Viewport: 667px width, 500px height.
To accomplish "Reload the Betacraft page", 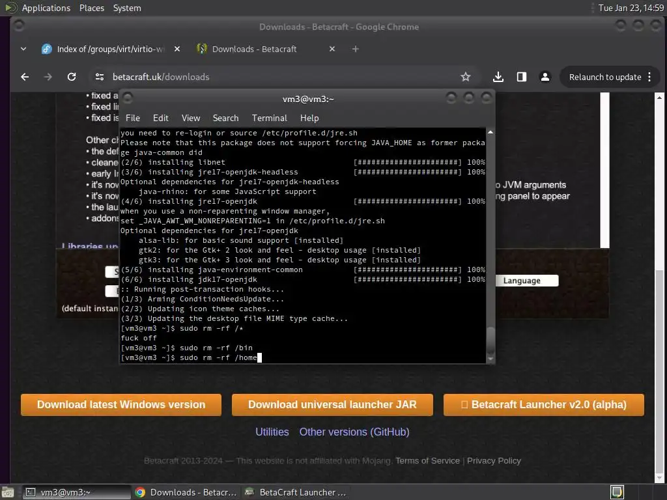I will coord(72,77).
